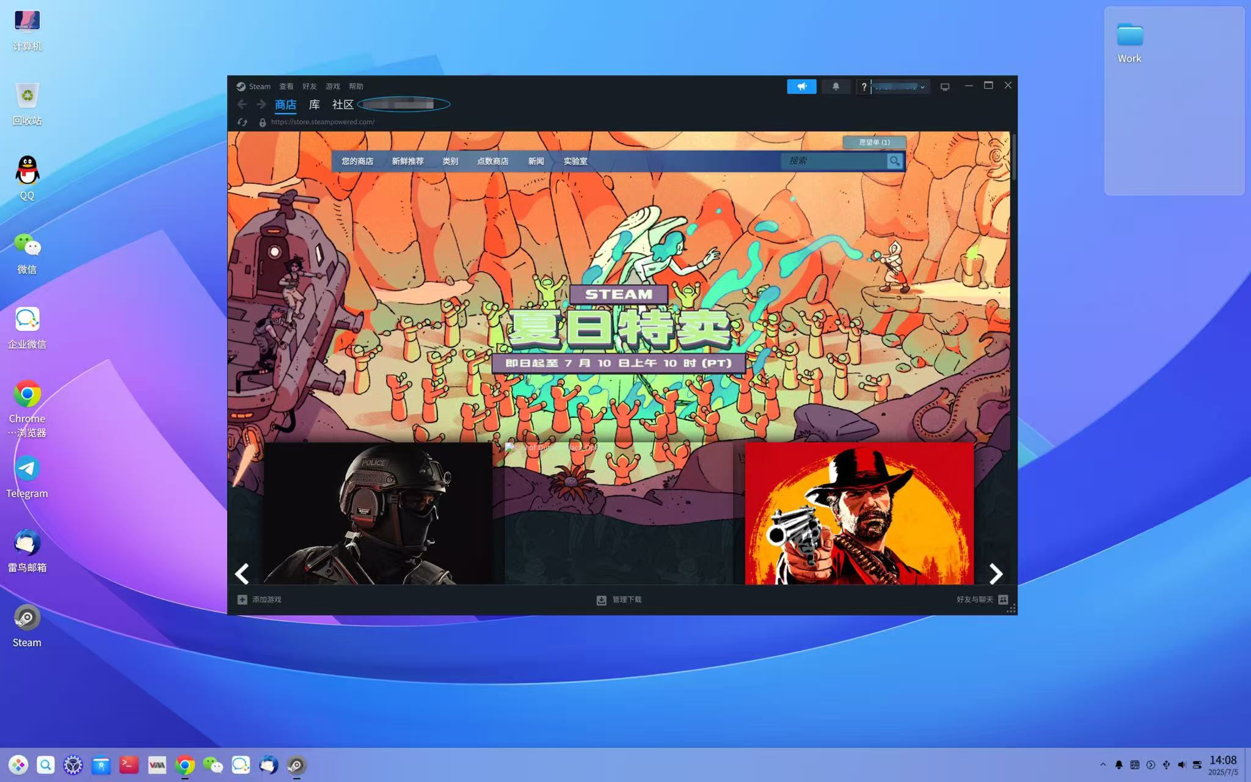Screen dimensions: 1251x782
Task: Show next featured game carousel arrow
Action: click(x=996, y=574)
